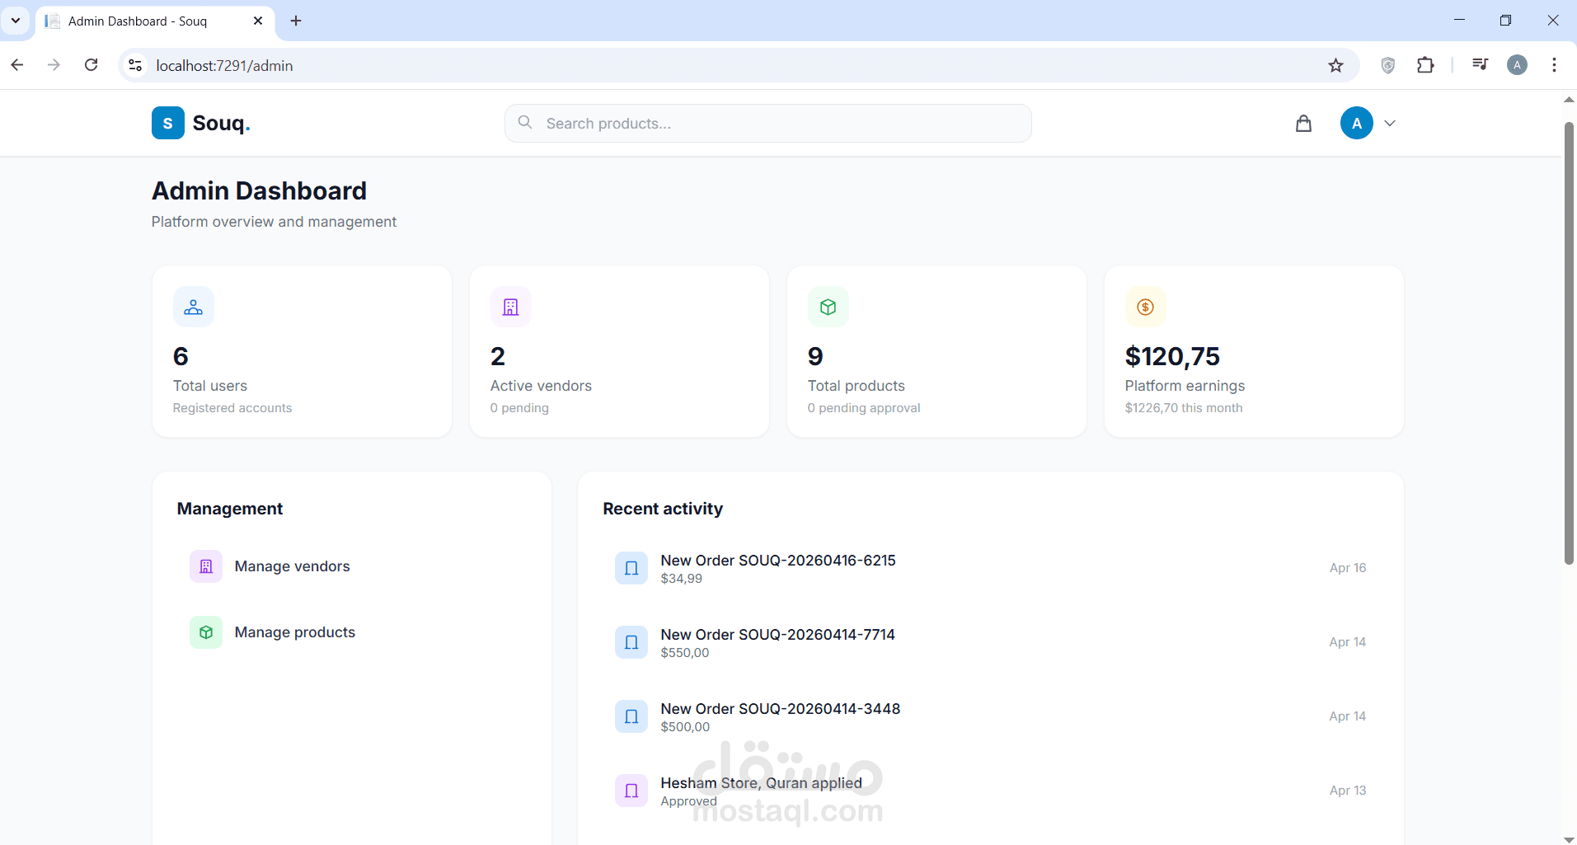Open the Manage vendors link
Viewport: 1577px width, 845px height.
coord(292,566)
